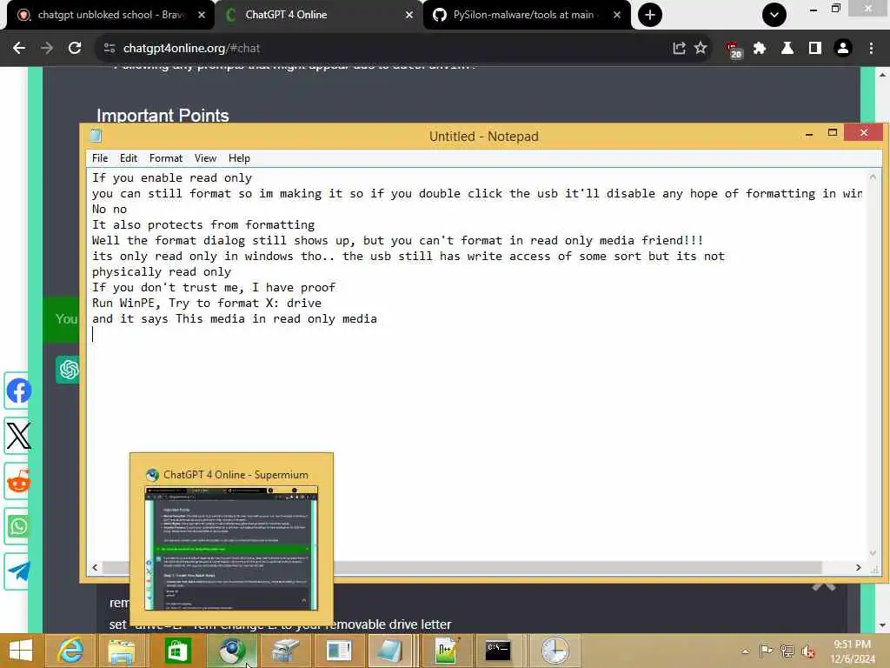The image size is (890, 668).
Task: Open Notepad Format menu
Action: [x=166, y=158]
